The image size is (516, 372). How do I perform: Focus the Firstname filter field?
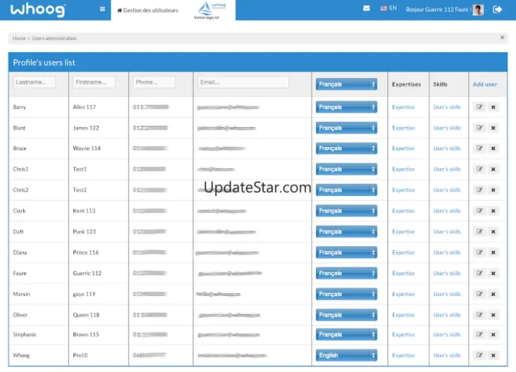click(94, 82)
